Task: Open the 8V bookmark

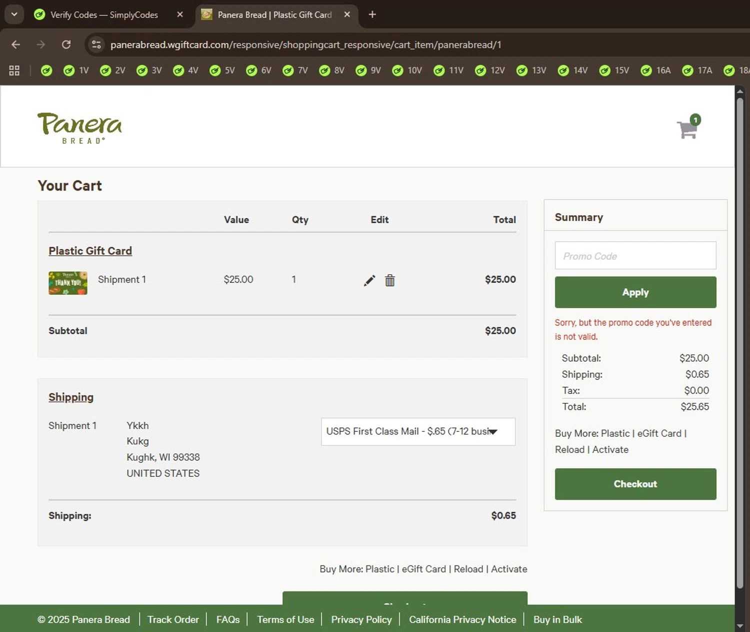Action: point(331,71)
